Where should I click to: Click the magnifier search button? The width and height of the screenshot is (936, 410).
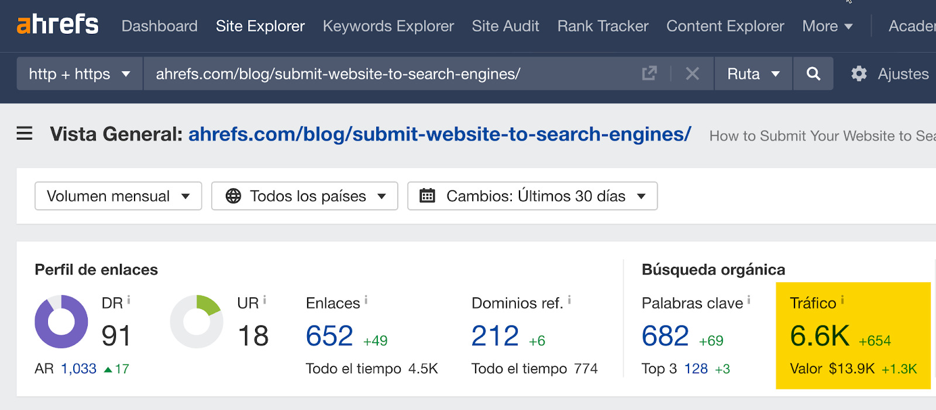point(813,74)
